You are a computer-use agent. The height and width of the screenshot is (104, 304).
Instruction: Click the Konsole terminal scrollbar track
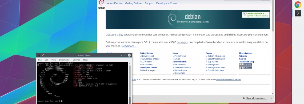[x=130, y=83]
